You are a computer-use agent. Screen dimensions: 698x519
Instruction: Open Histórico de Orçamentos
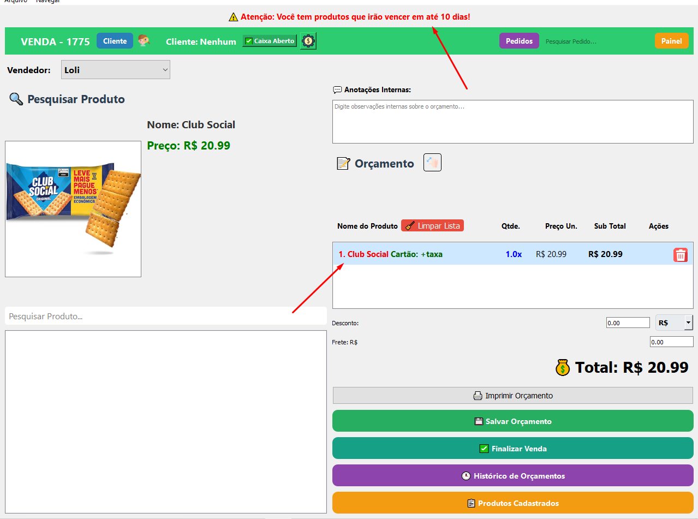512,476
